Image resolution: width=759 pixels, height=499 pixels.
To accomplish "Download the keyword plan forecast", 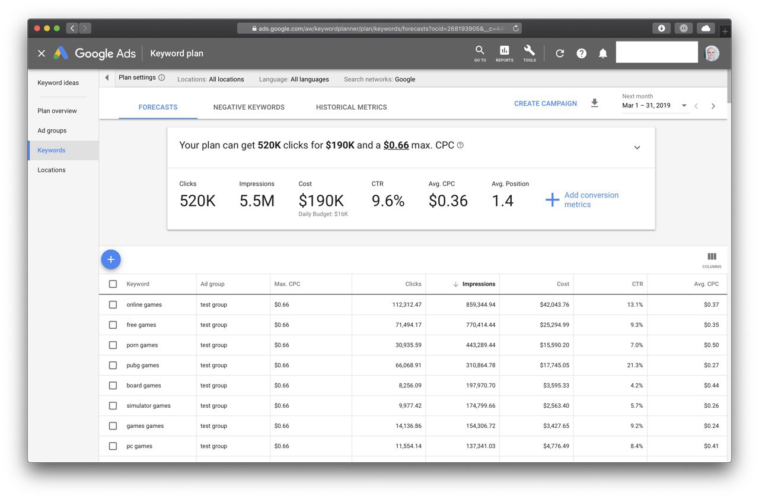I will pyautogui.click(x=595, y=103).
